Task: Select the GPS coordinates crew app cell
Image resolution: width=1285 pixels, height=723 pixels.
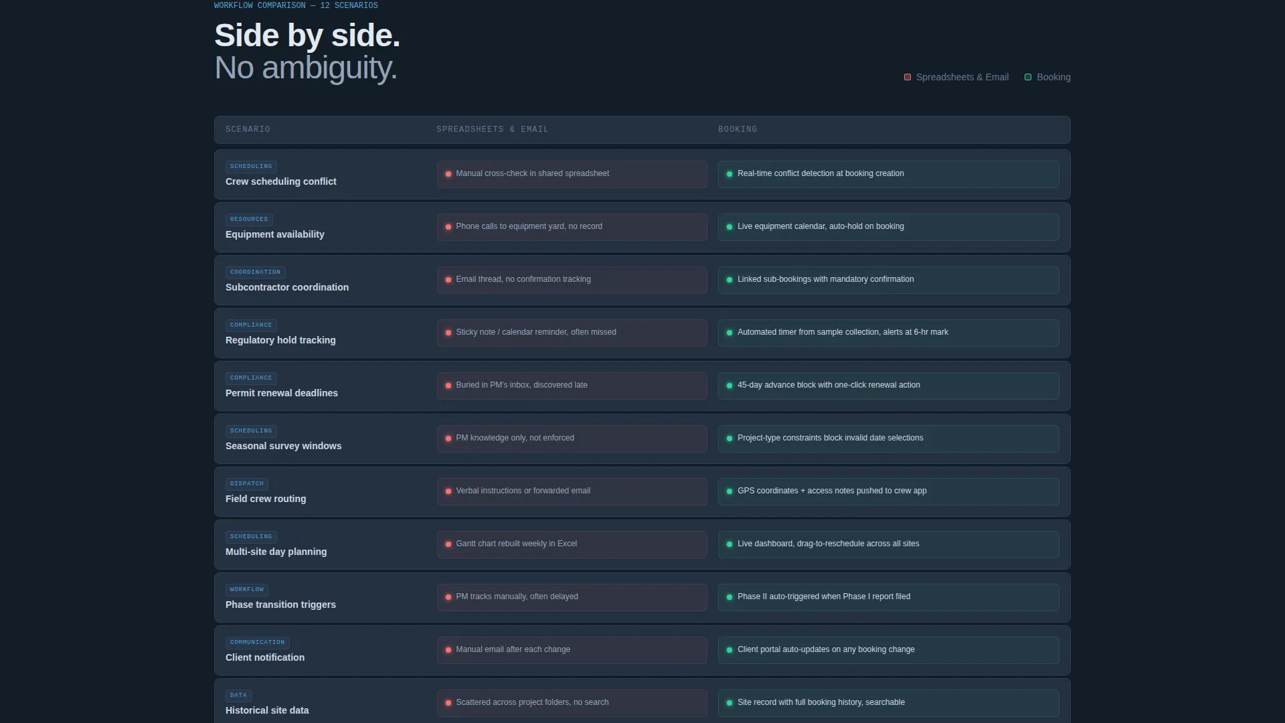Action: (889, 491)
